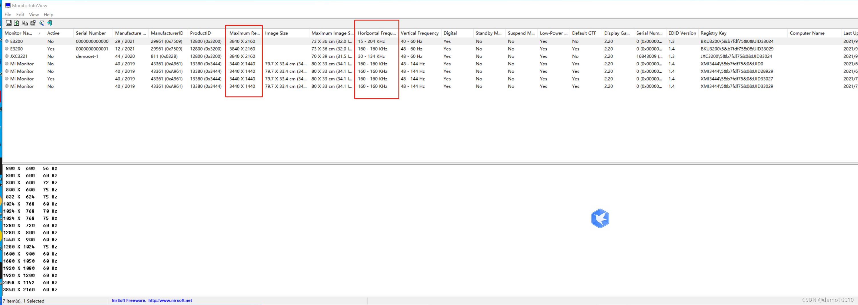Click the '2048 X 1152 60 Hz' mode line

point(30,282)
